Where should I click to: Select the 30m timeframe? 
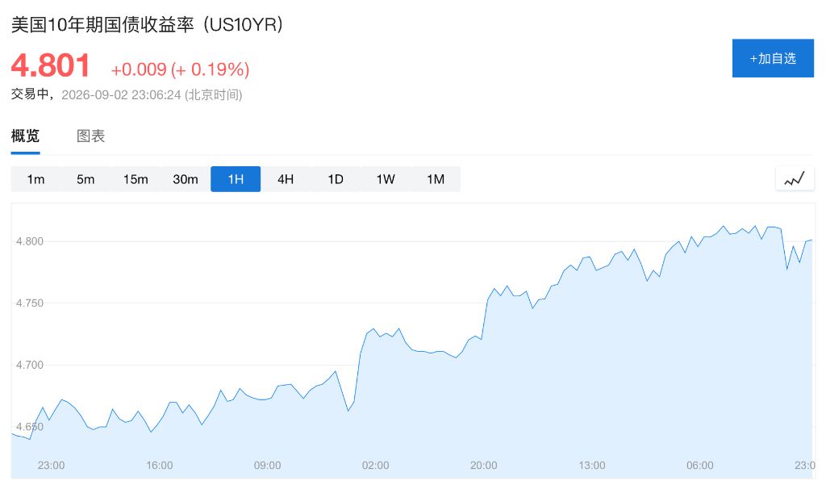pos(186,179)
